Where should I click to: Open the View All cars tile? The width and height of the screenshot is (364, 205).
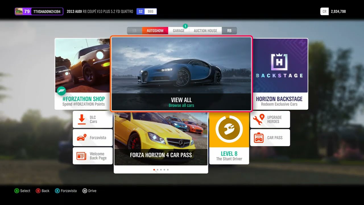click(181, 73)
